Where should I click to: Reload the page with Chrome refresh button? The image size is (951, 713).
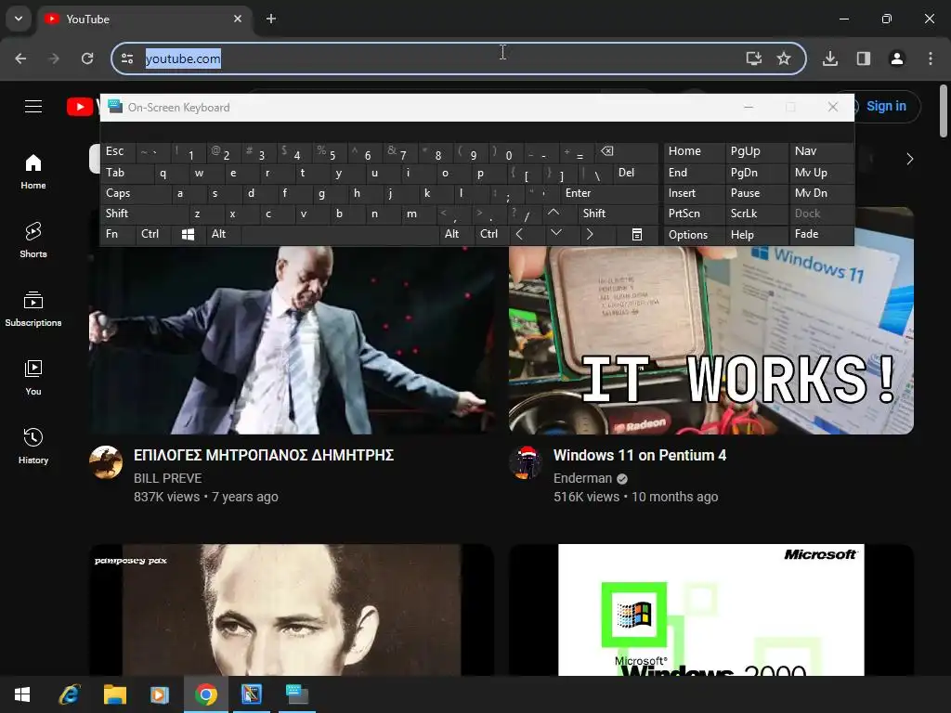[x=87, y=58]
